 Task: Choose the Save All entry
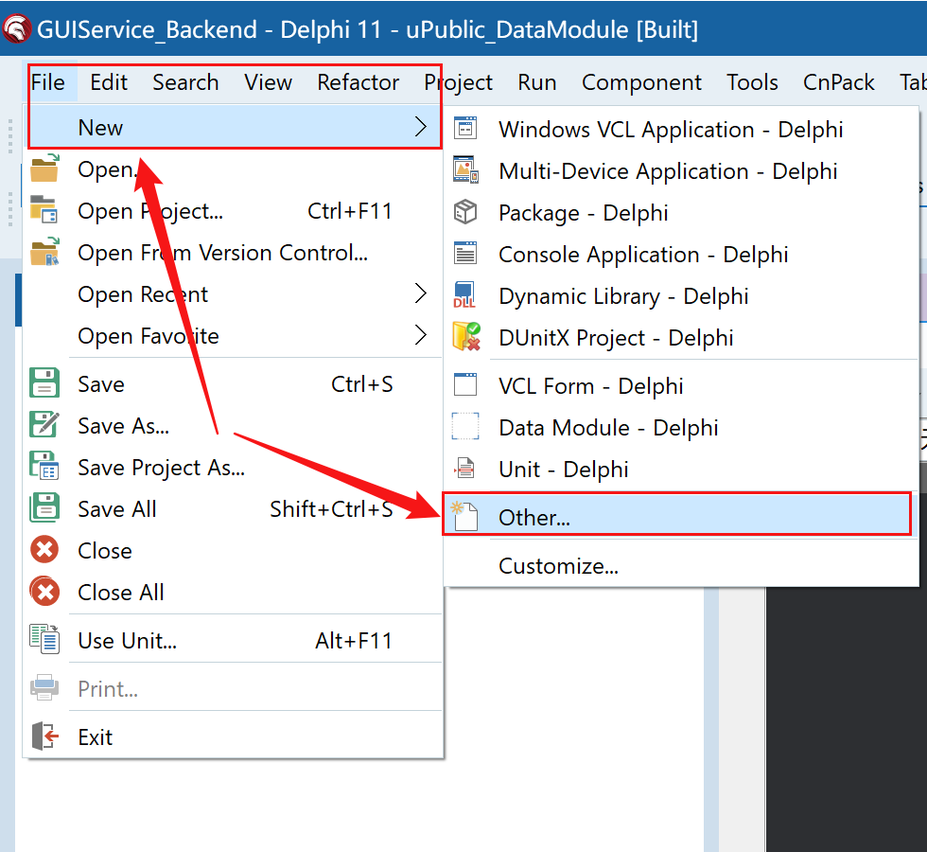(x=235, y=509)
